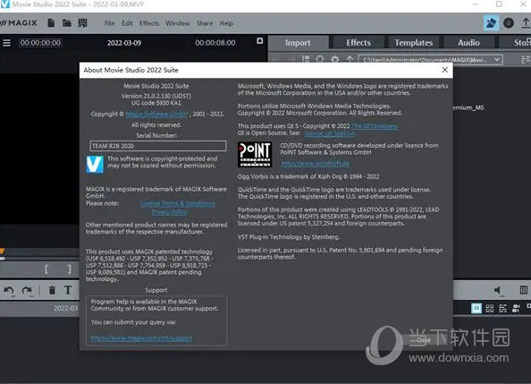Expand the folder path dropdown
This screenshot has width=531, height=384.
[x=496, y=60]
